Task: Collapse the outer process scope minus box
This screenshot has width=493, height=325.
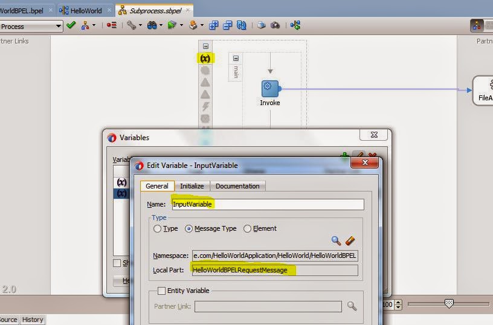Action: pos(205,46)
